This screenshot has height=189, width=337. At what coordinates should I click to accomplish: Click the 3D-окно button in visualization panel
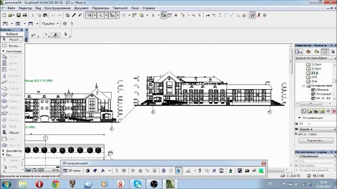pyautogui.click(x=72, y=171)
